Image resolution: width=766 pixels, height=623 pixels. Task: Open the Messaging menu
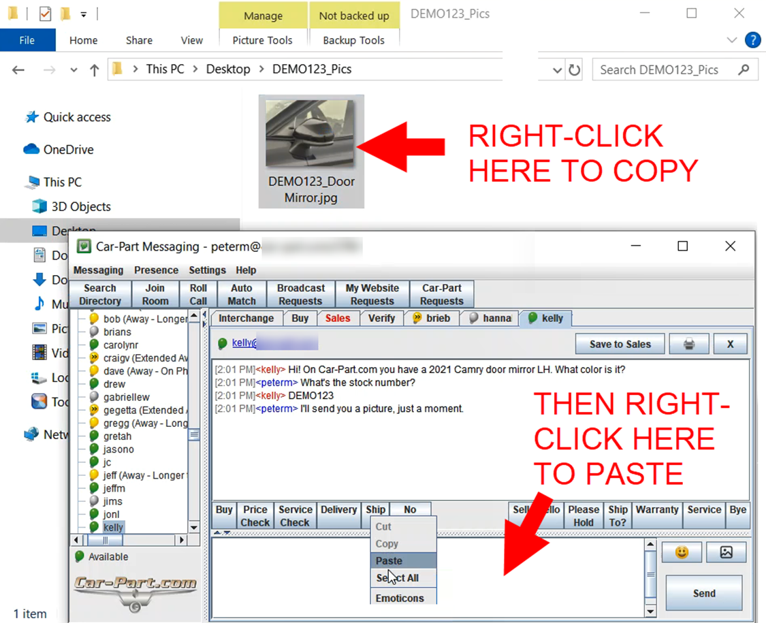coord(98,270)
